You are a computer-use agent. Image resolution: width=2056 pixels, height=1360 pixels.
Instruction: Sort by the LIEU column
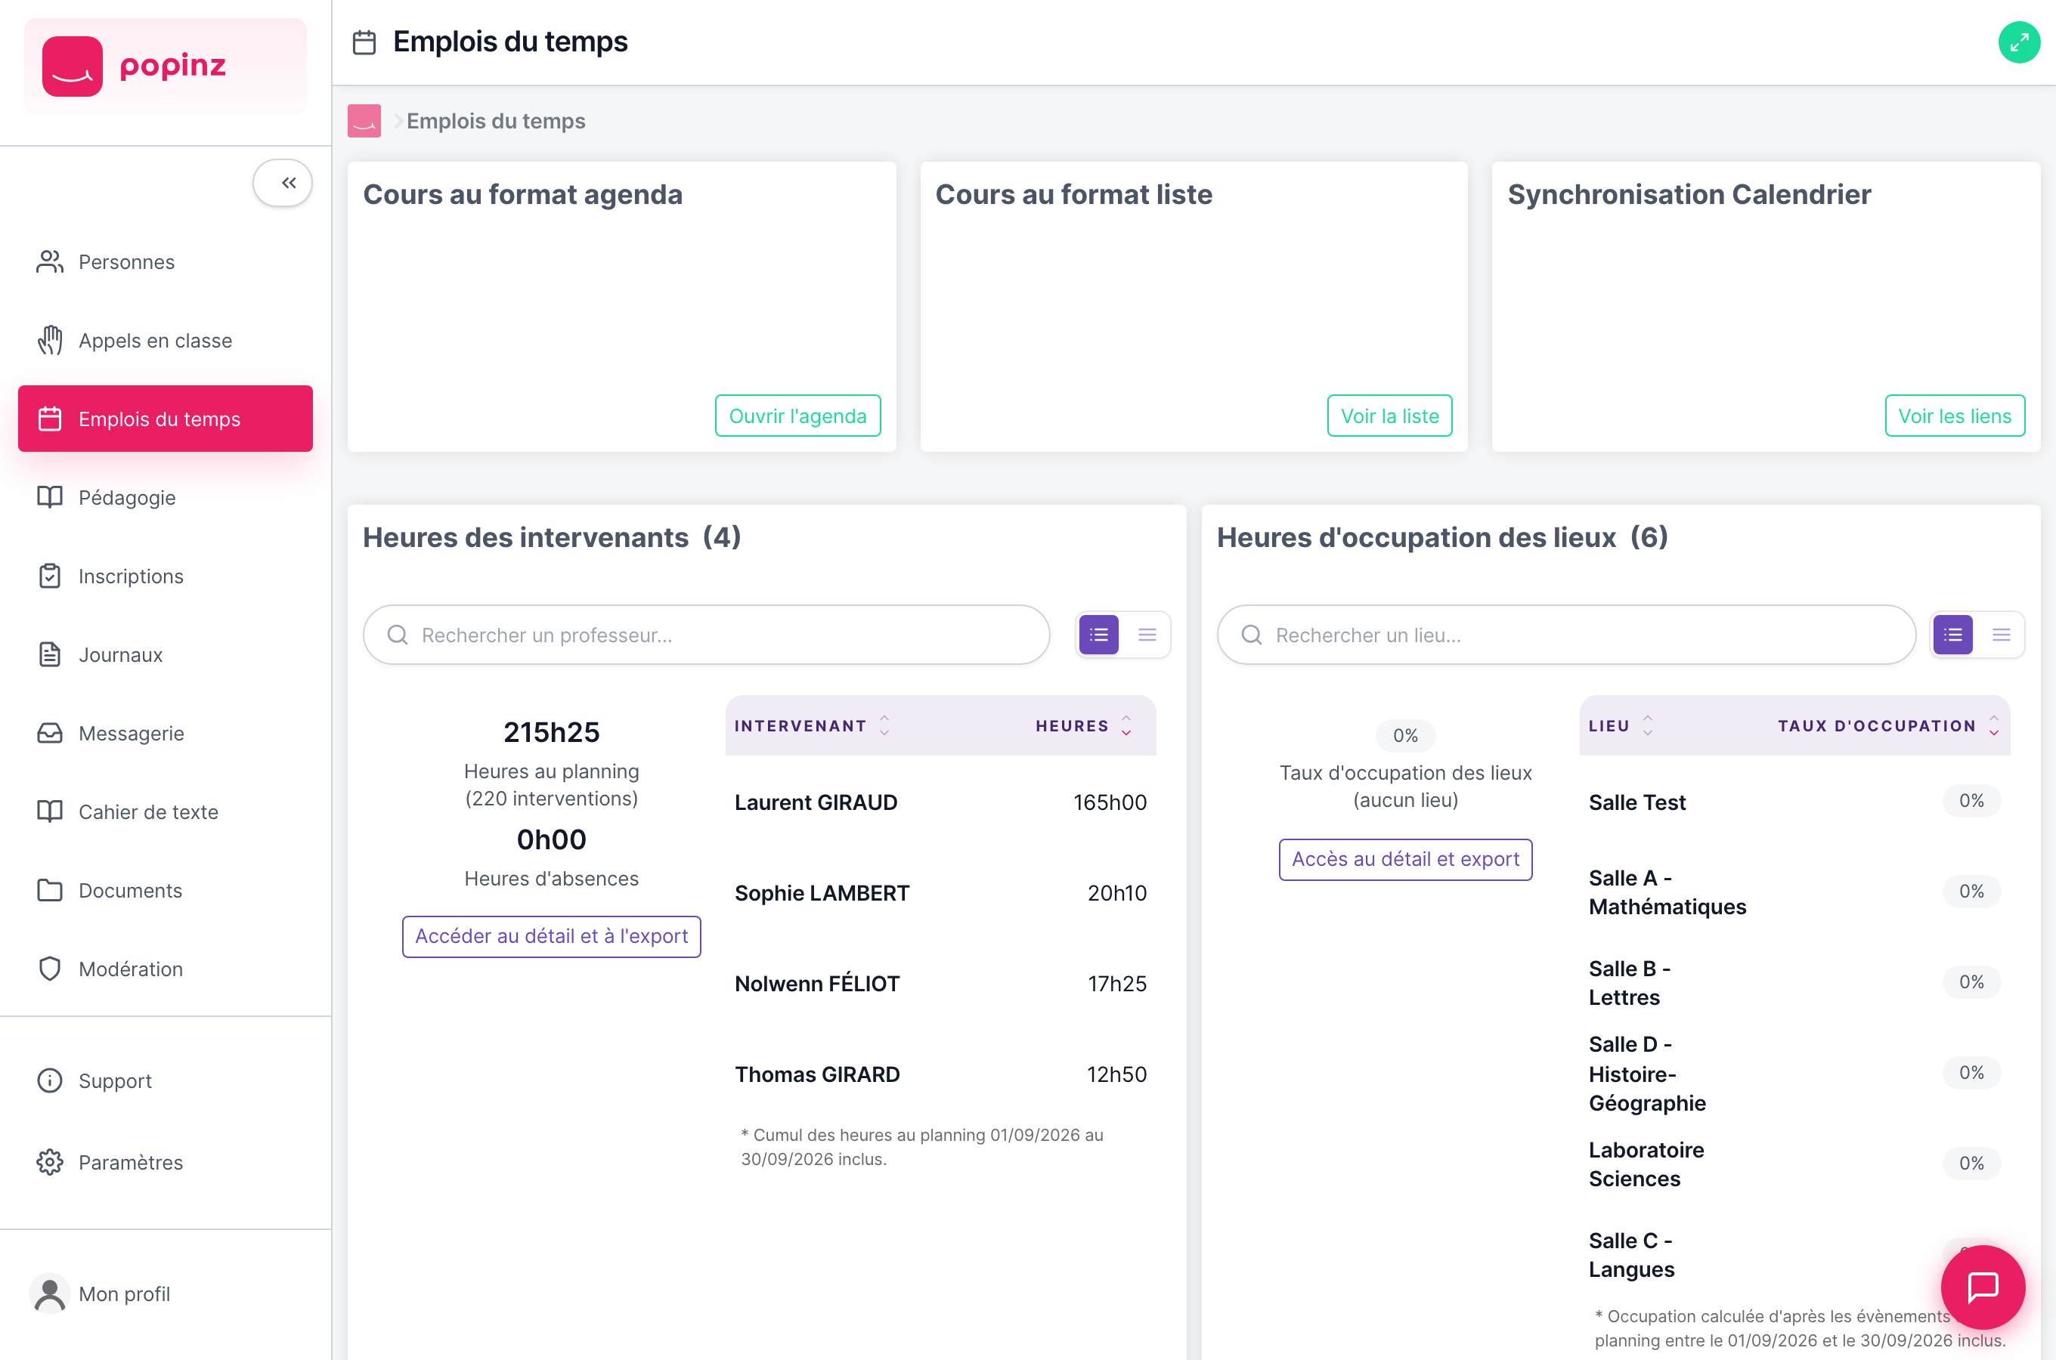[x=1621, y=726]
